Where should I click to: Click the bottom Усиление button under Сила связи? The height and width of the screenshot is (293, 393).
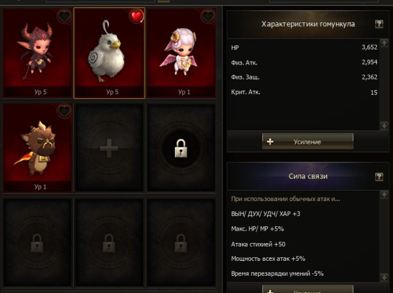coord(308,289)
